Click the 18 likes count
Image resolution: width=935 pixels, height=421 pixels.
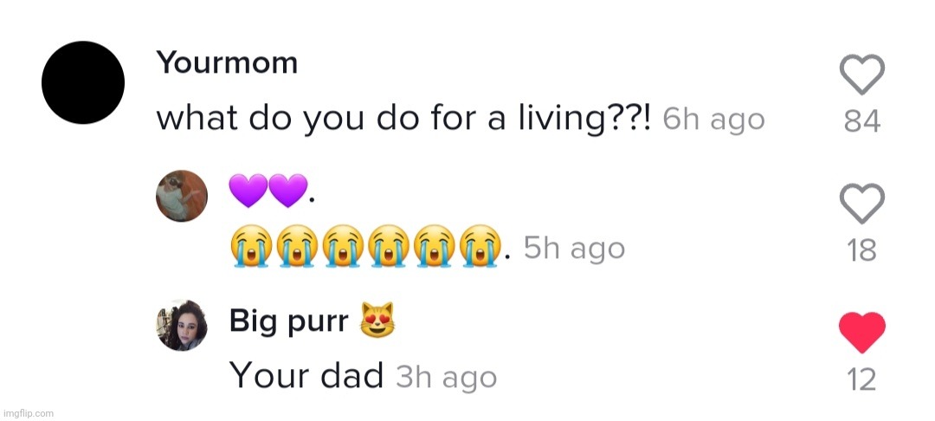tap(862, 250)
